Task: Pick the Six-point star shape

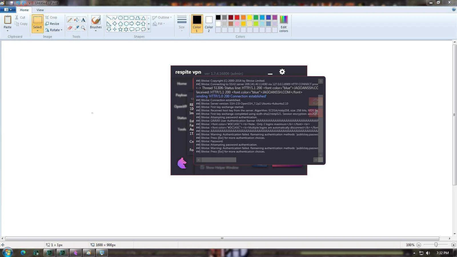Action: [126, 29]
